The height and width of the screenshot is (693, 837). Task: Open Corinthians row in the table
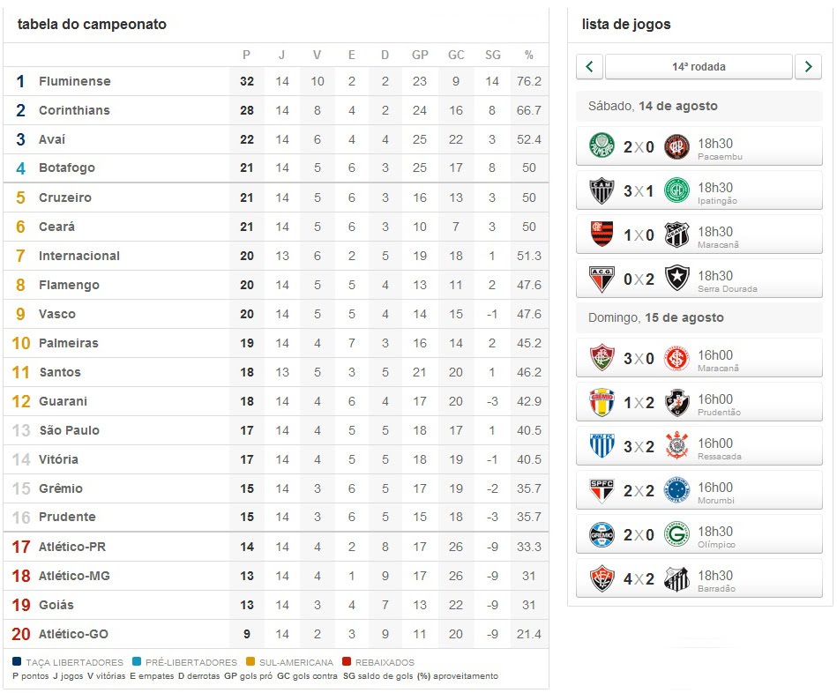click(276, 110)
